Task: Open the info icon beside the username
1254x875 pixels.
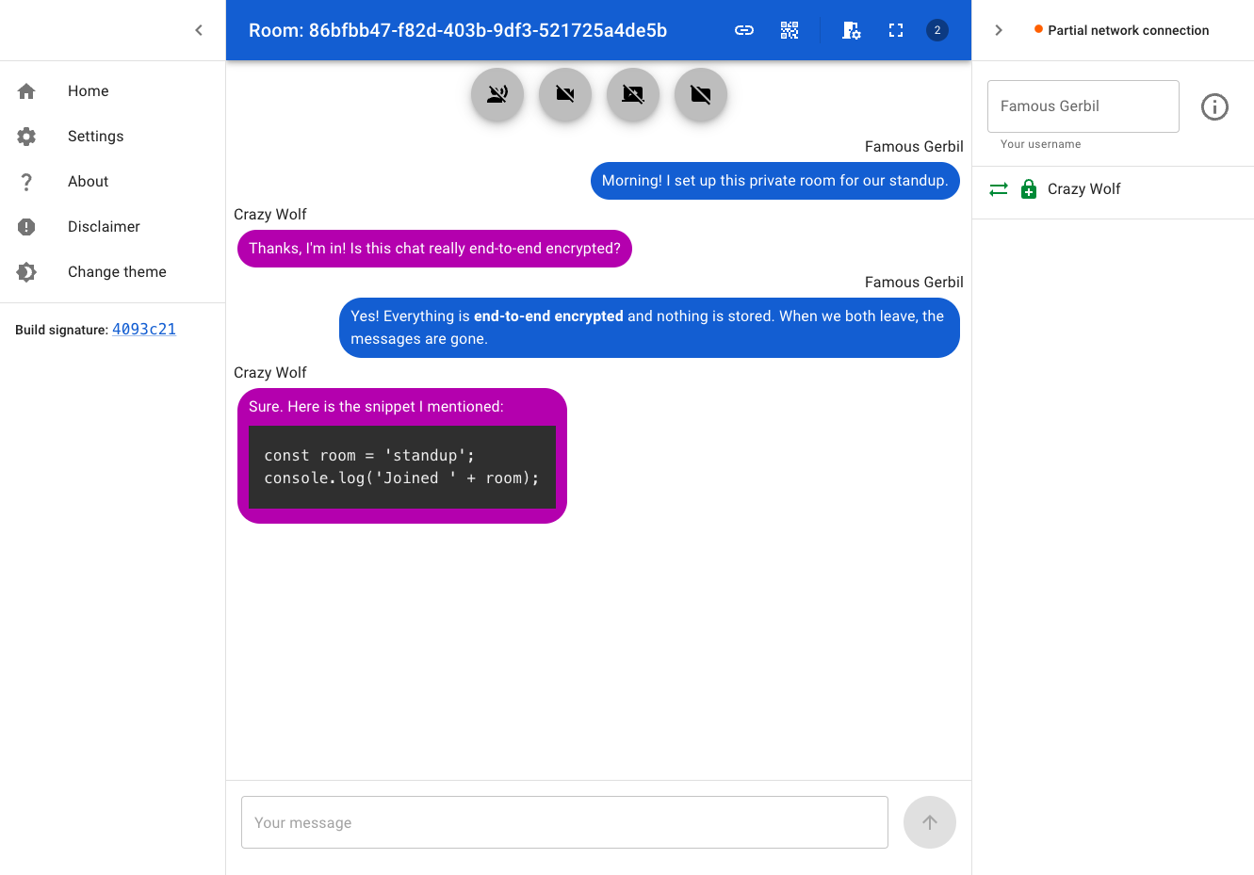Action: point(1214,106)
